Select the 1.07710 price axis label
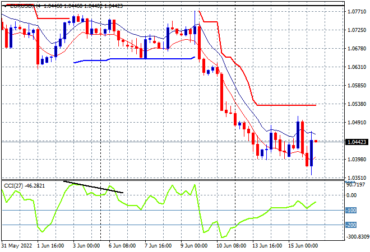 [357, 12]
